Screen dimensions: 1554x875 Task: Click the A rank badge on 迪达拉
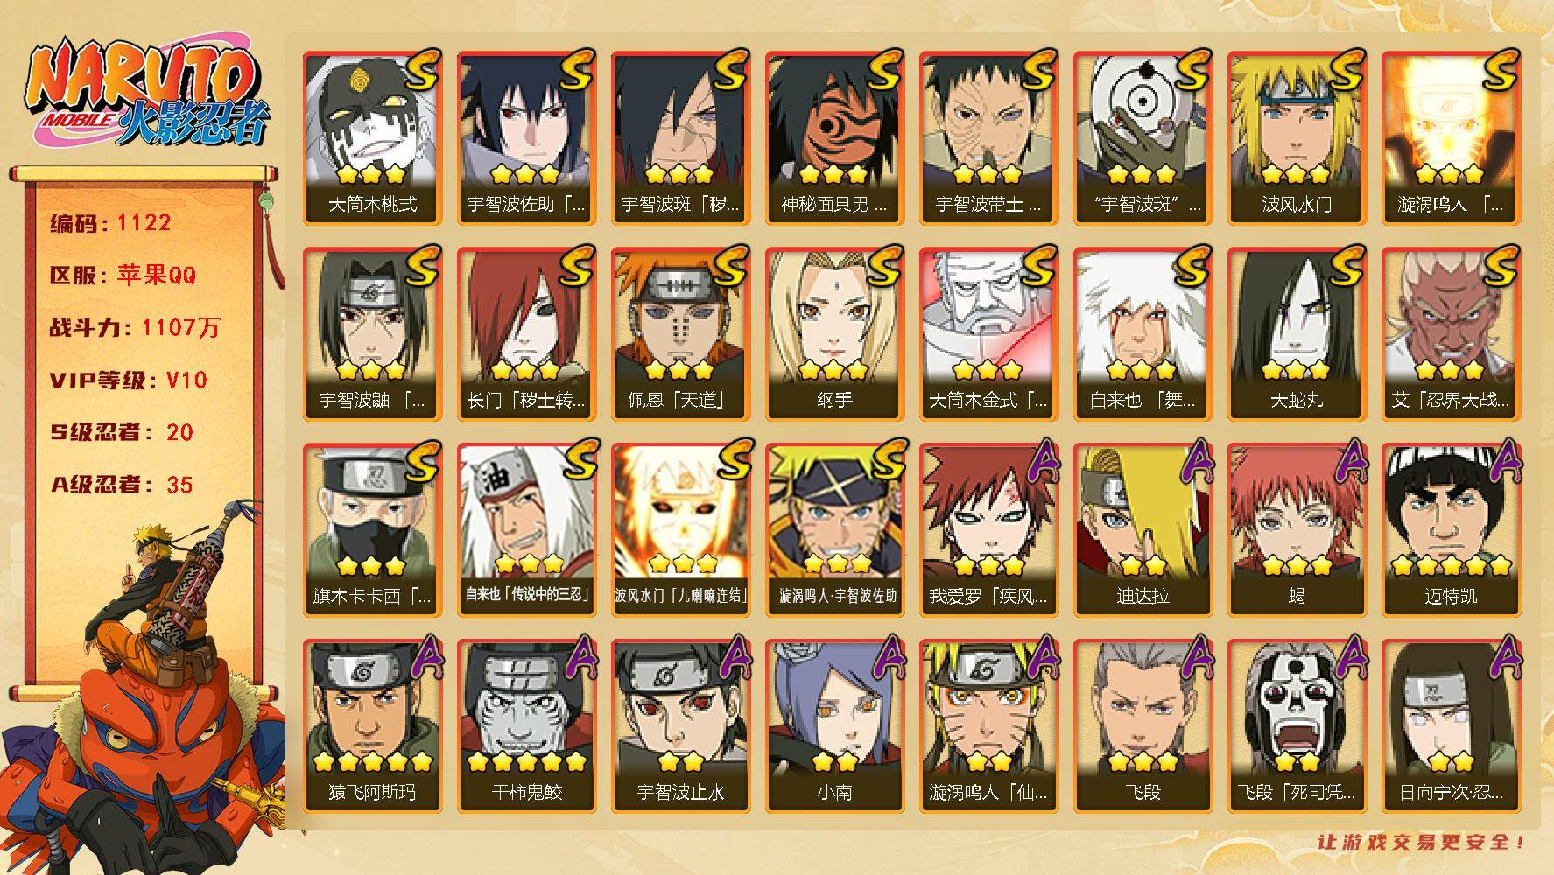[x=1196, y=462]
